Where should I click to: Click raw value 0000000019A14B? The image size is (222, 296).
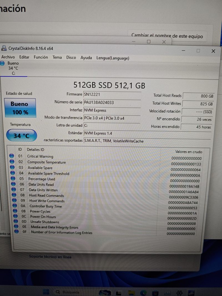(x=184, y=186)
